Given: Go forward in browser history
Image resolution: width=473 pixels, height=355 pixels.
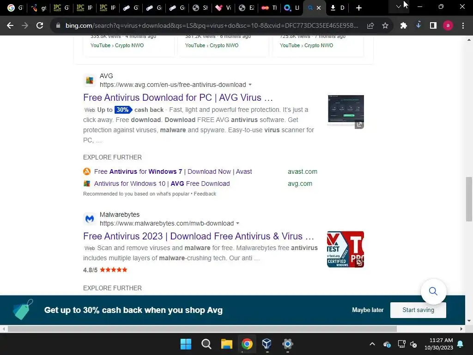Looking at the screenshot, I should click(25, 26).
